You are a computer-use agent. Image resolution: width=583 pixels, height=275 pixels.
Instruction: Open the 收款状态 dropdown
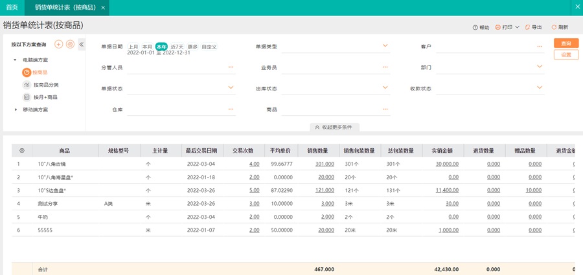coord(540,87)
